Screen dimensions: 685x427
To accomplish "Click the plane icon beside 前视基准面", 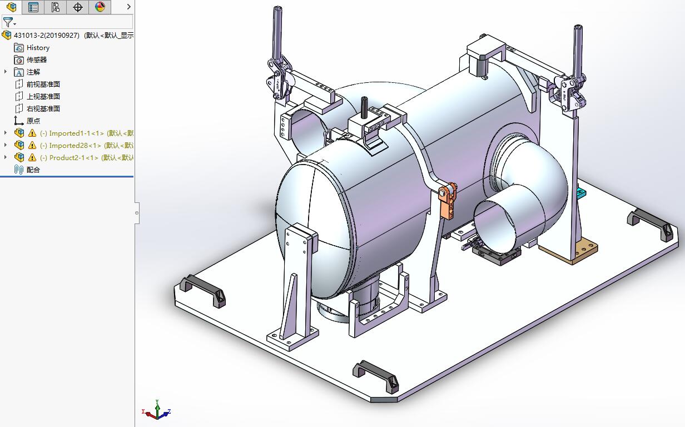I will [19, 85].
